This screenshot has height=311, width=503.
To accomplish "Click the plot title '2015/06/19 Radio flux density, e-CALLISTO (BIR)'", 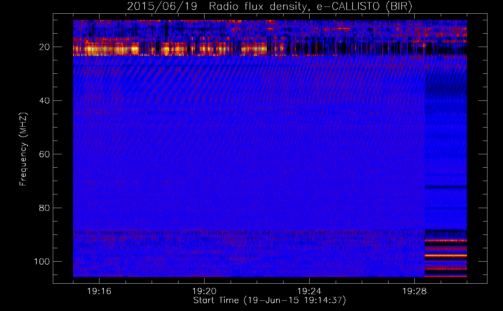I will (270, 7).
